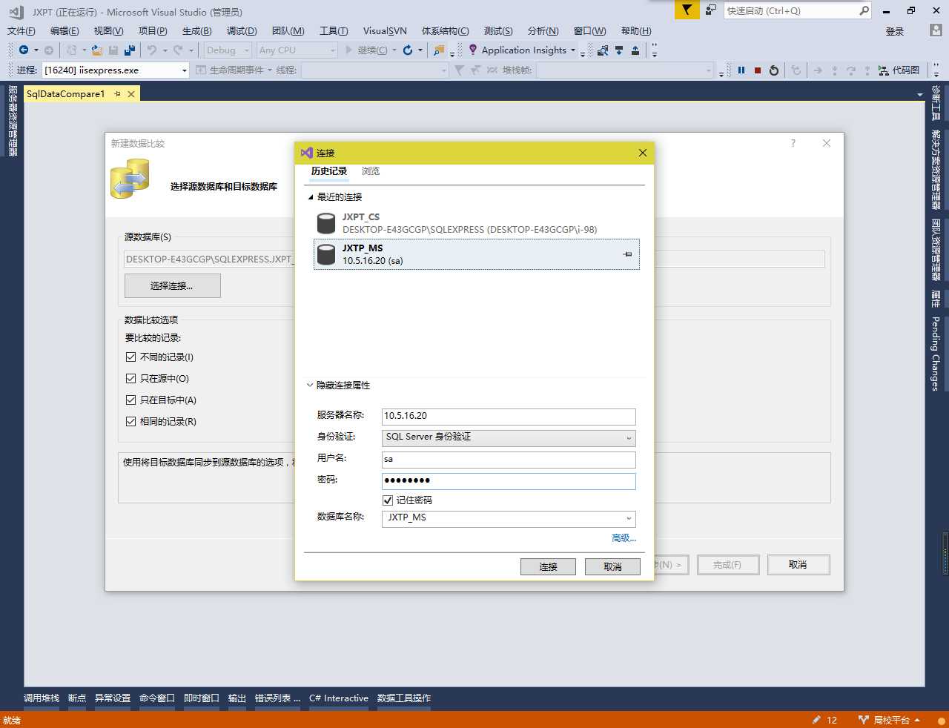Click the upload arrow toolbar icon
949x728 pixels.
(635, 50)
